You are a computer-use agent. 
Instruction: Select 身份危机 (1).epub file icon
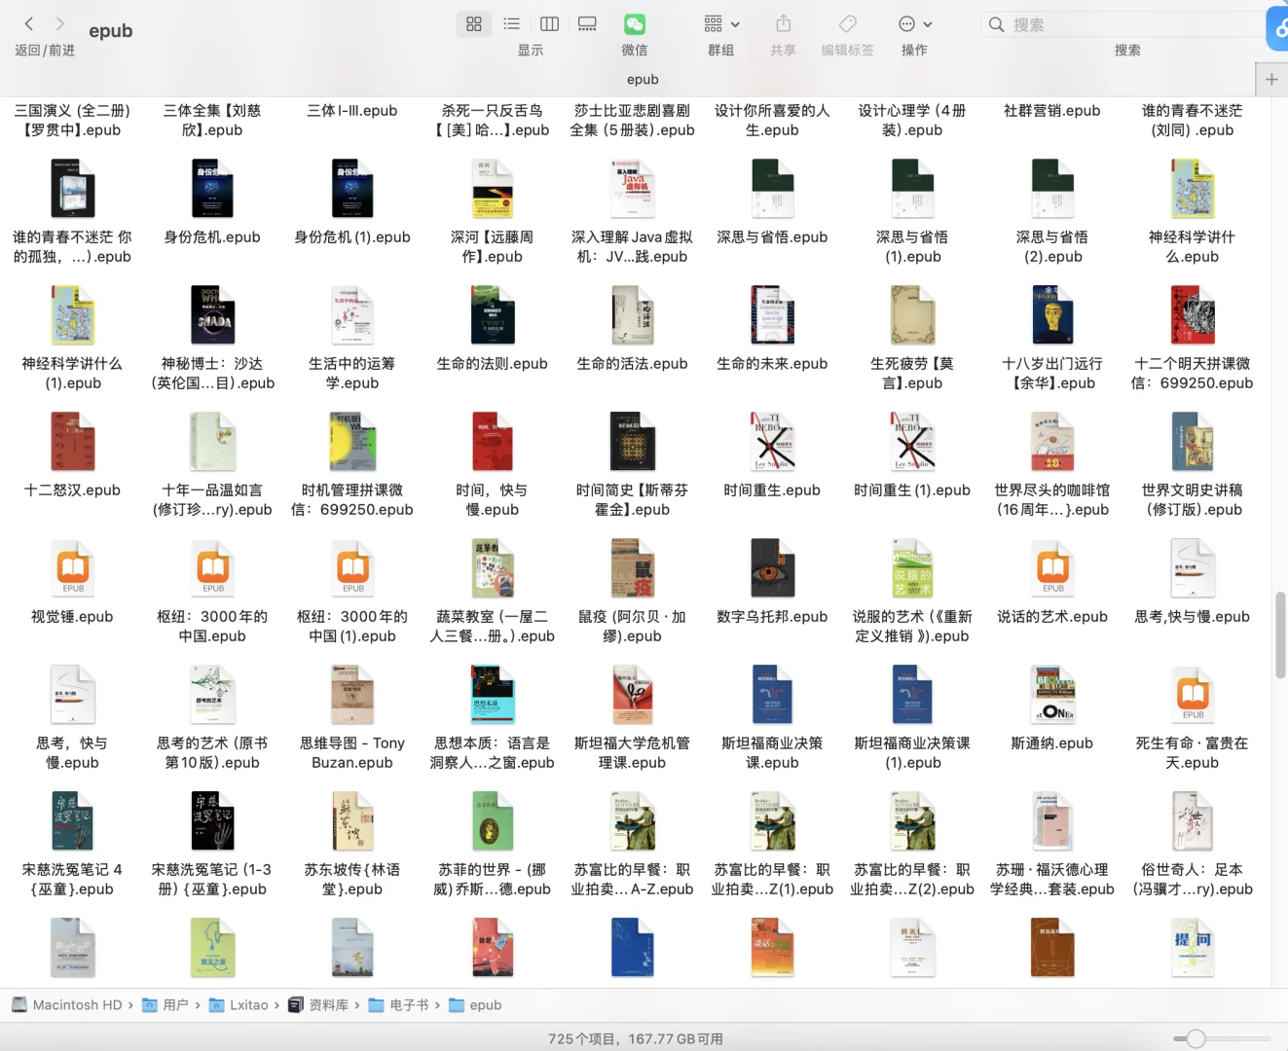point(352,188)
